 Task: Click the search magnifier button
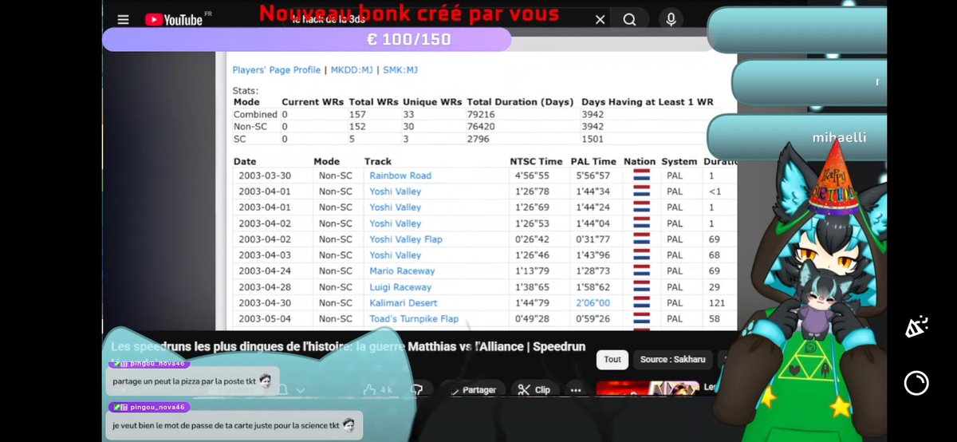click(630, 20)
